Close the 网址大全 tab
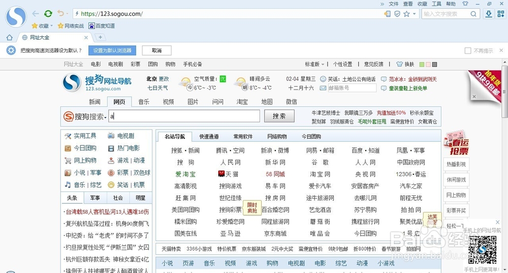Screen dimensions: 508x273 pyautogui.click(x=86, y=37)
